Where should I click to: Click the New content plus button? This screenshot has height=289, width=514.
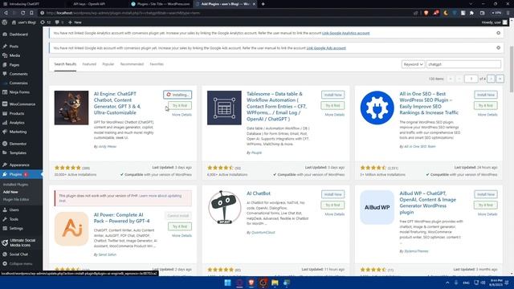click(x=75, y=22)
